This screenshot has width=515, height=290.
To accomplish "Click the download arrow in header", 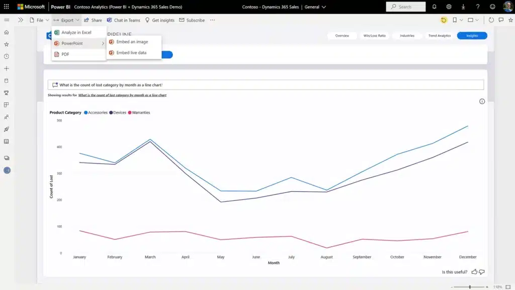I will pyautogui.click(x=463, y=7).
